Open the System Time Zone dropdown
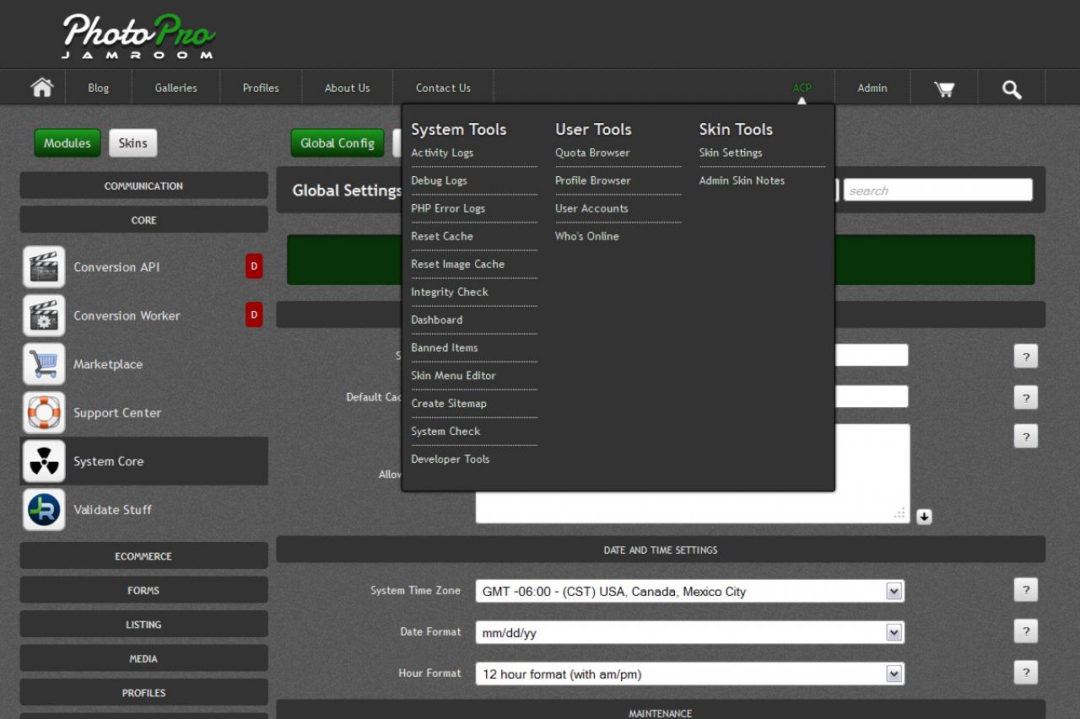Image resolution: width=1080 pixels, height=719 pixels. click(x=689, y=592)
